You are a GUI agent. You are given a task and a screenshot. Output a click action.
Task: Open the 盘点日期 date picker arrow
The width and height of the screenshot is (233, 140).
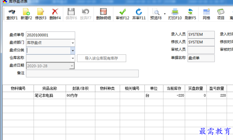tap(72, 66)
